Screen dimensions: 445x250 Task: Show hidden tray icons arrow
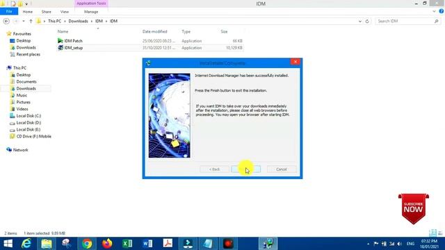[x=368, y=244]
